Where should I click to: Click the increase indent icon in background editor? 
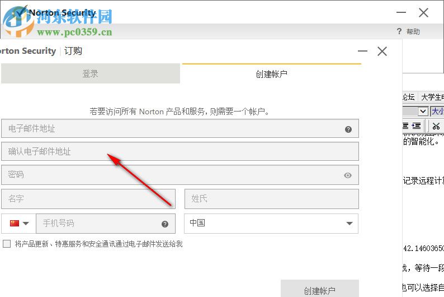tap(416, 126)
